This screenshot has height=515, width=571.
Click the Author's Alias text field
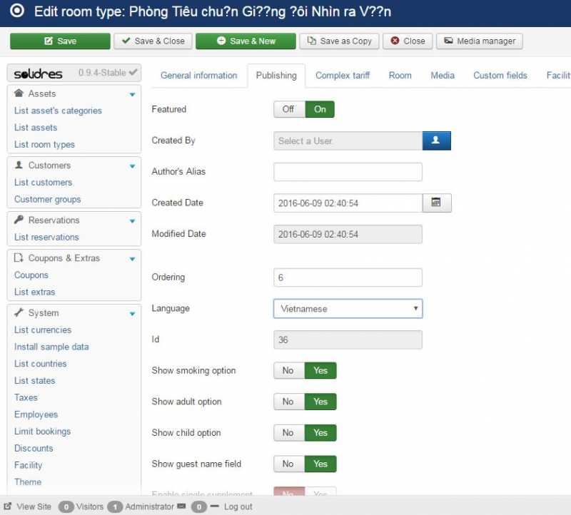[348, 172]
